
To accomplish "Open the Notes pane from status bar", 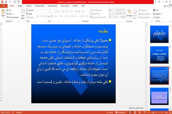I will [110, 113].
